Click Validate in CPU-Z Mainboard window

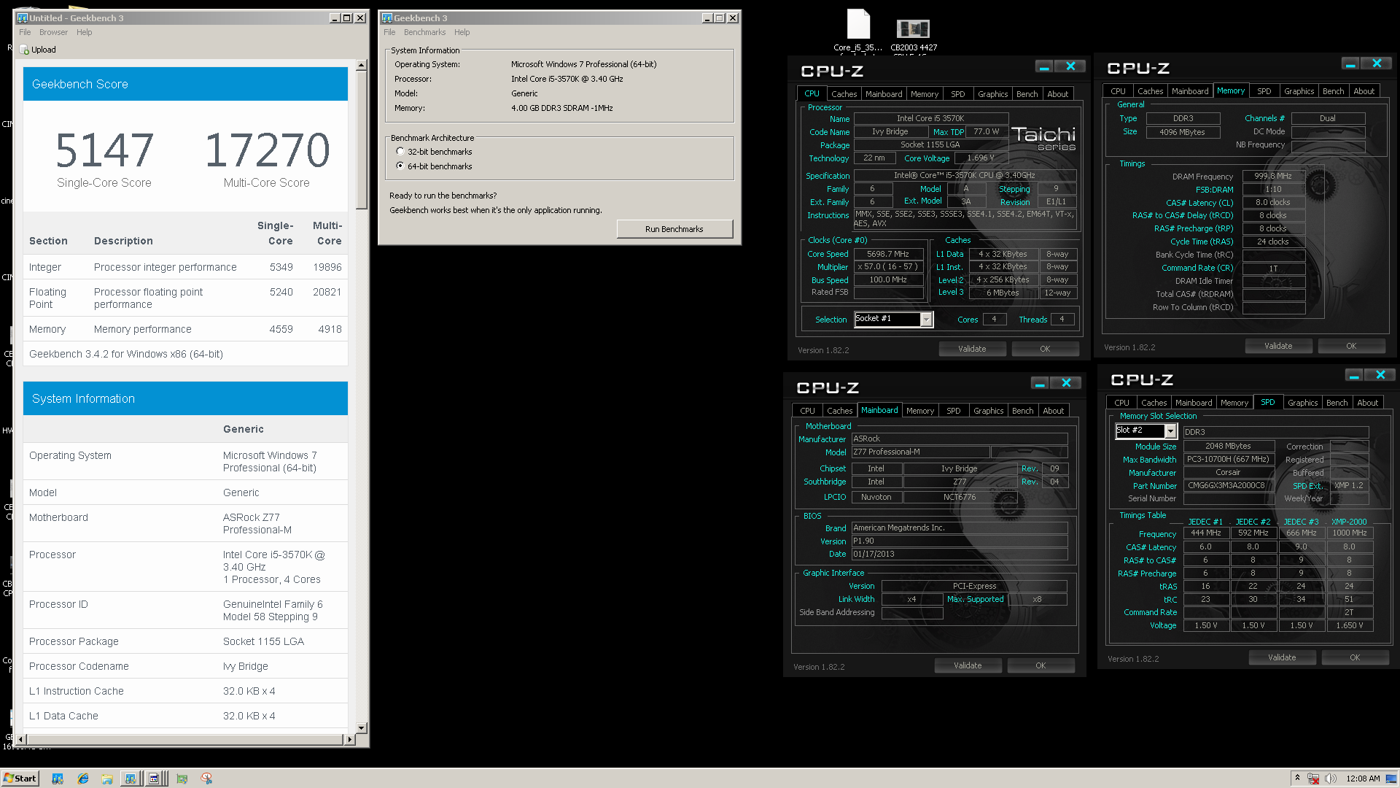pos(968,665)
